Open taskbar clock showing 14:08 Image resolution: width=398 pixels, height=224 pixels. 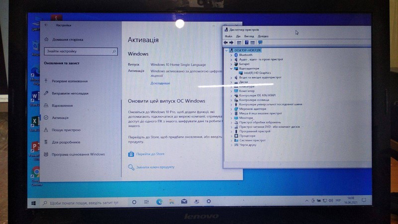coord(351,200)
